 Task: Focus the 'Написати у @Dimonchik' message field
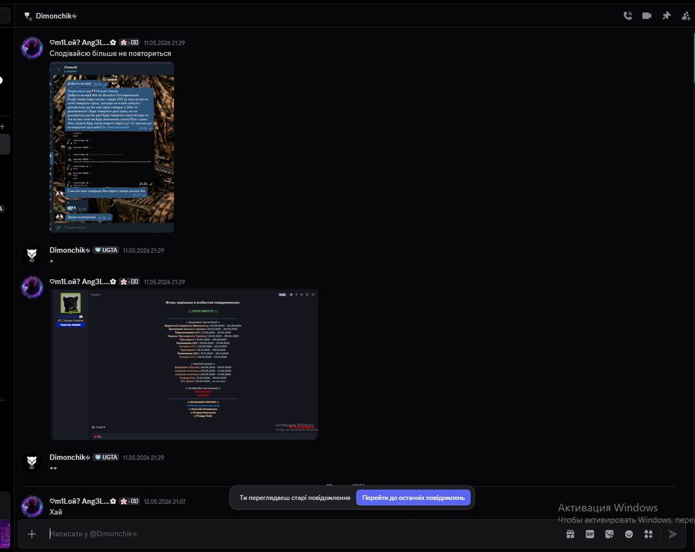point(304,534)
